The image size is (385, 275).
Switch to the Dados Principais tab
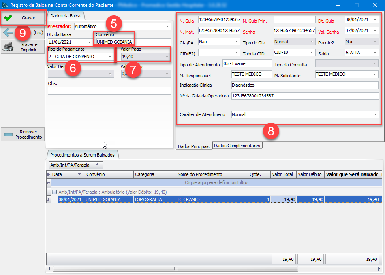194,146
